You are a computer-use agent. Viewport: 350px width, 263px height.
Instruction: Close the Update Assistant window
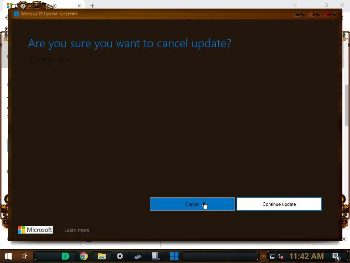(330, 14)
